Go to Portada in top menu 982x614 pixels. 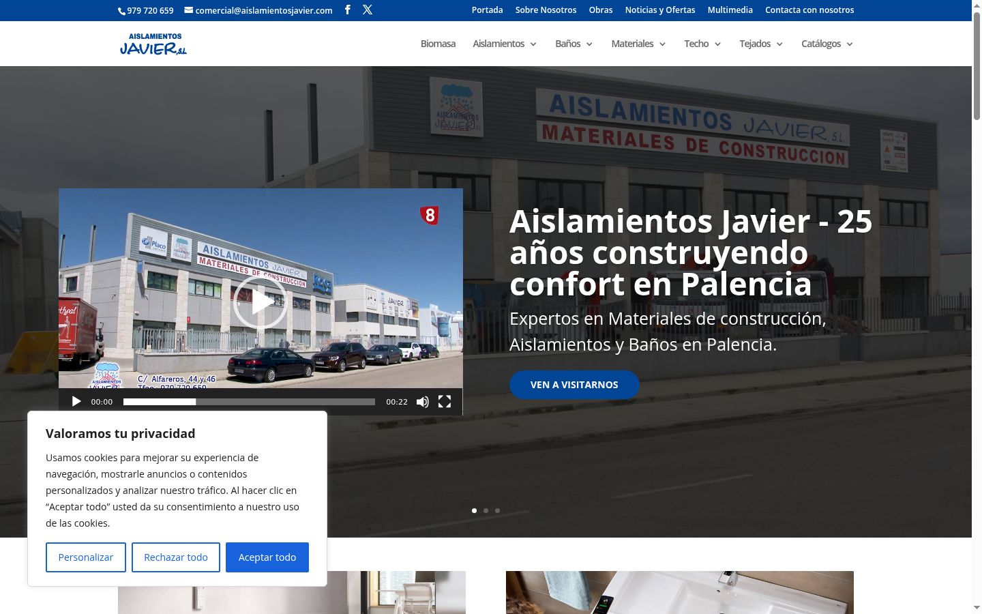pos(487,10)
